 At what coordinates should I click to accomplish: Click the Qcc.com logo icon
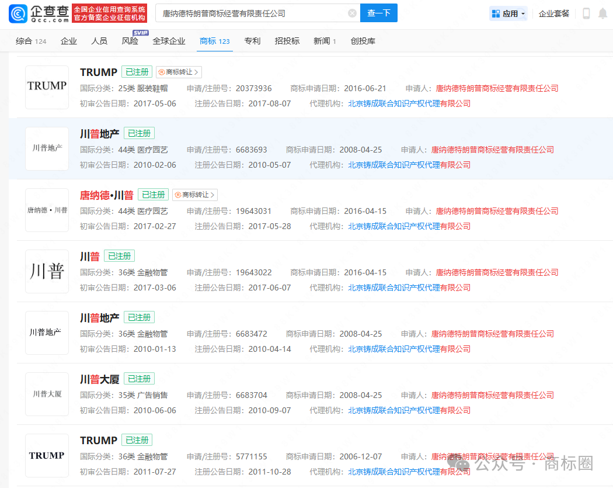tap(18, 13)
